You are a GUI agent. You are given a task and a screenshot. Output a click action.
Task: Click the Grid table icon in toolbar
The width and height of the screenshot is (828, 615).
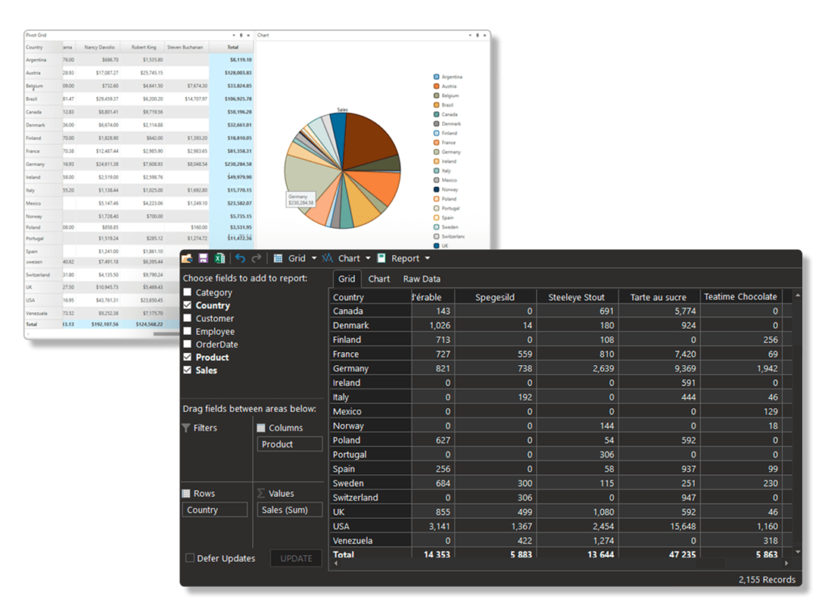[x=278, y=259]
